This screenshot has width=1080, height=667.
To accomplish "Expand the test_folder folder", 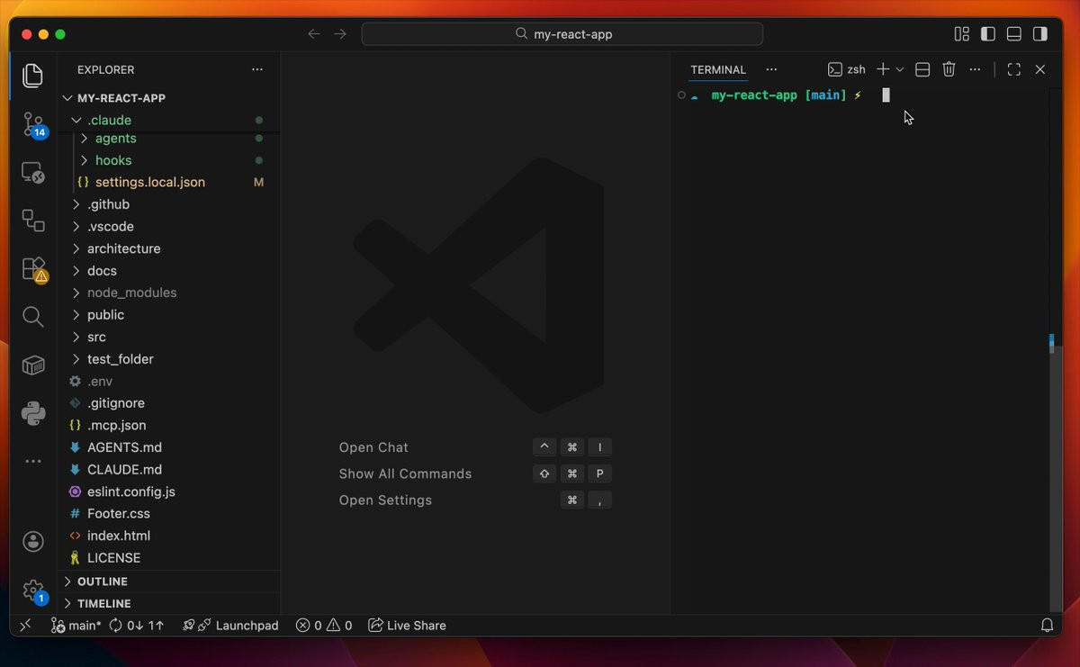I will click(x=169, y=359).
